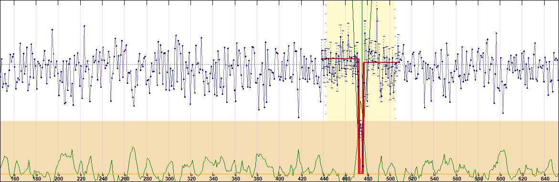
Task: Pick the 500 axis tick label
Action: click(390, 179)
